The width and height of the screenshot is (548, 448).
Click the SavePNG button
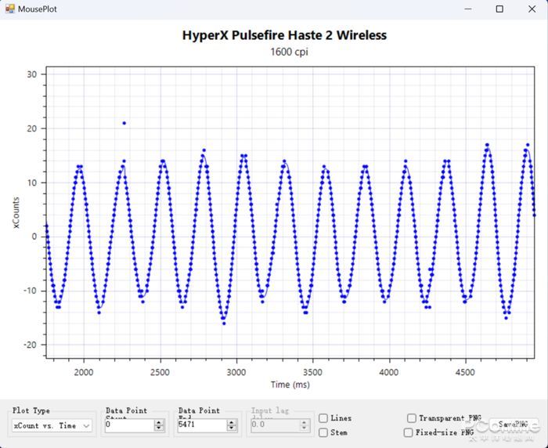tap(513, 425)
